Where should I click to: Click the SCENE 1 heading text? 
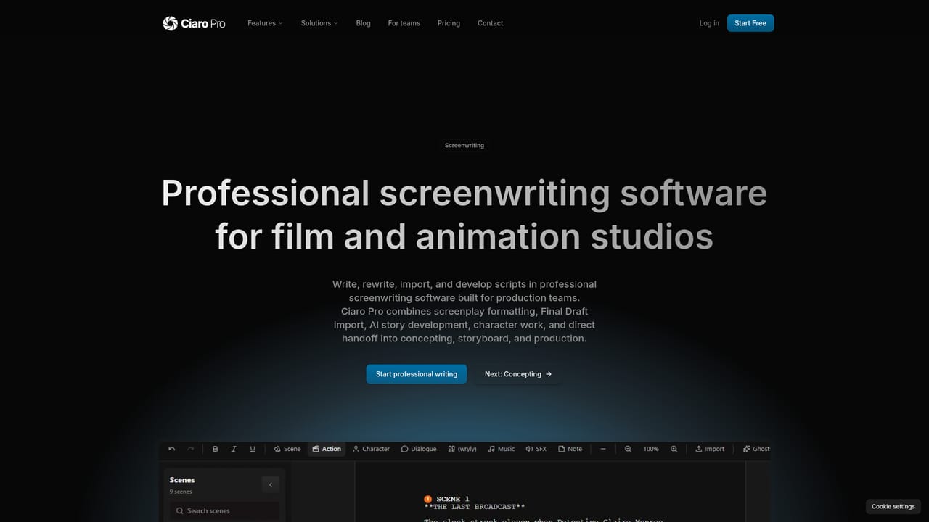(x=453, y=499)
